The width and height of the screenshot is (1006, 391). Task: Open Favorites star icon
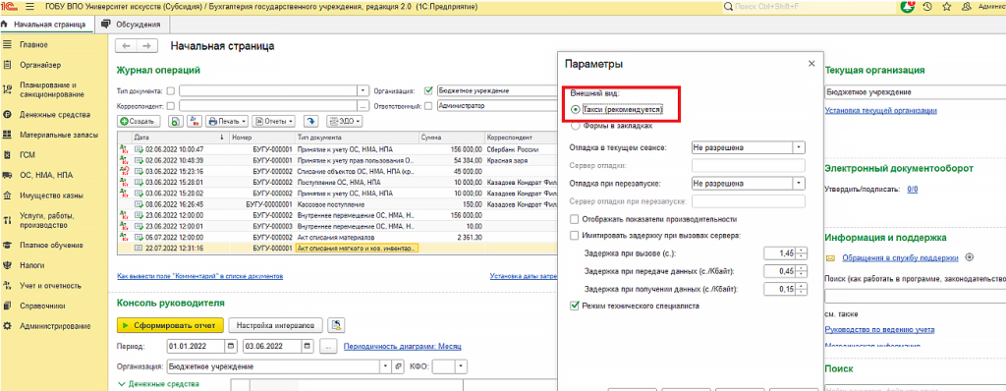[x=946, y=7]
